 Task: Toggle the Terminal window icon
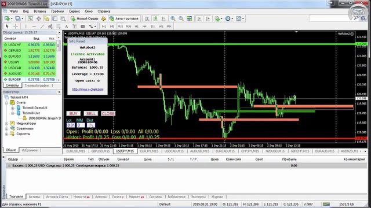pyautogui.click(x=54, y=18)
